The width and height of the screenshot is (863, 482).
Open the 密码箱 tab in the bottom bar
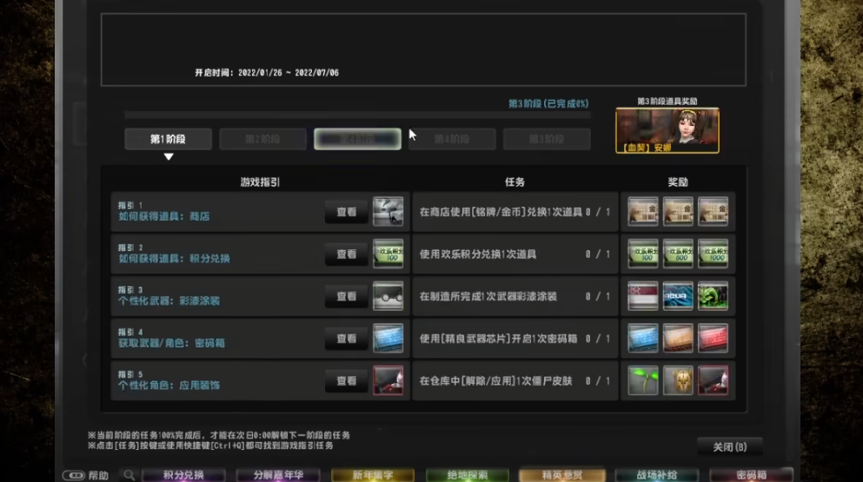coord(751,475)
